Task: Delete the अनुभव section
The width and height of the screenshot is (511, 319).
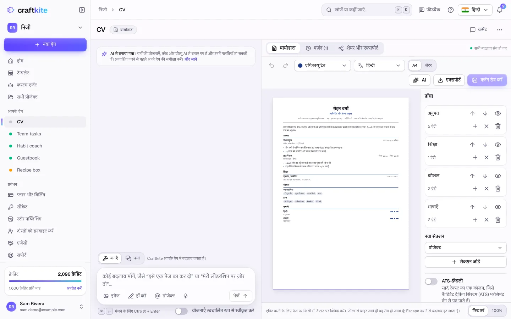Action: point(498,126)
